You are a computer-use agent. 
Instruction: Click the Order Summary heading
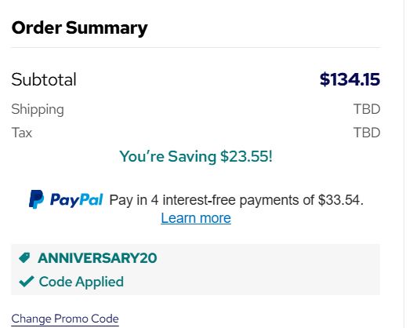pyautogui.click(x=80, y=27)
